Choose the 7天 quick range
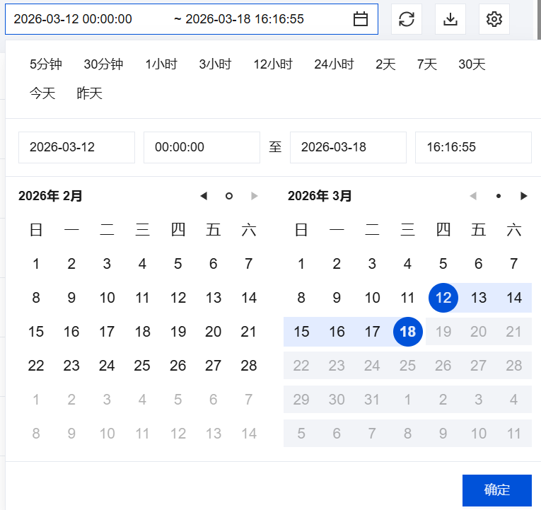The height and width of the screenshot is (510, 541). coord(427,64)
